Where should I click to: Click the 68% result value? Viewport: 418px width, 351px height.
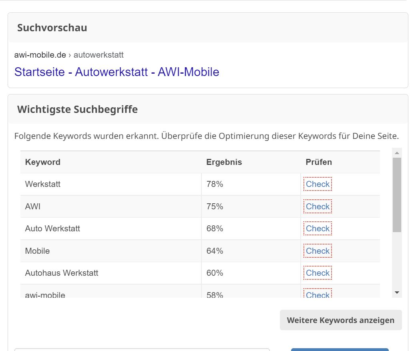tap(215, 229)
